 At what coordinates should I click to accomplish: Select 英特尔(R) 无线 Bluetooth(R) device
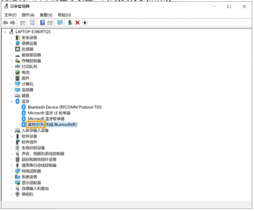click(x=52, y=125)
